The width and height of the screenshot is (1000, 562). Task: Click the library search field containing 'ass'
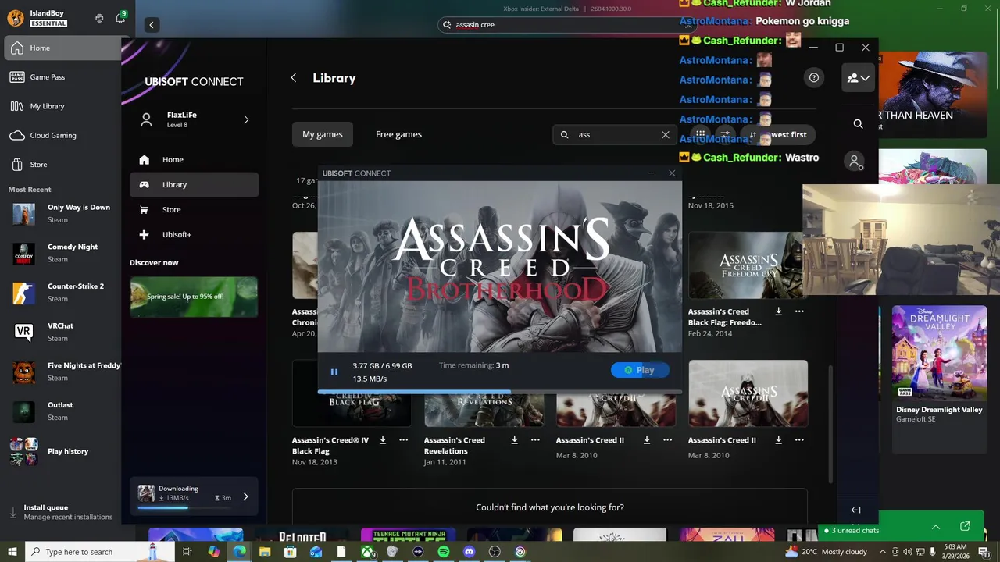click(613, 134)
